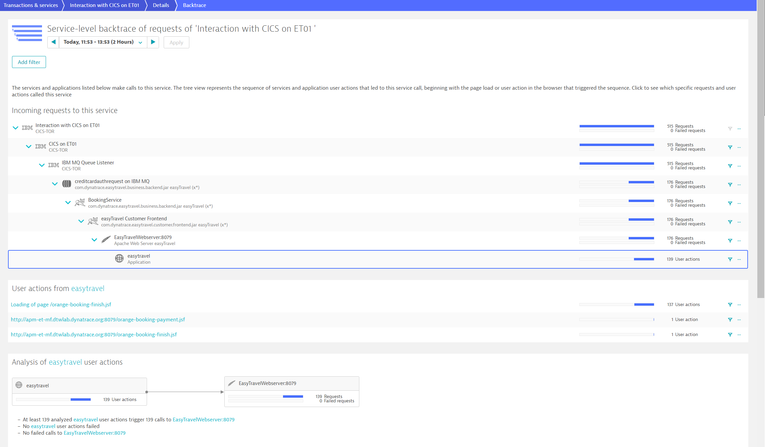
Task: Click the vertical page scrollbar
Action: click(761, 149)
